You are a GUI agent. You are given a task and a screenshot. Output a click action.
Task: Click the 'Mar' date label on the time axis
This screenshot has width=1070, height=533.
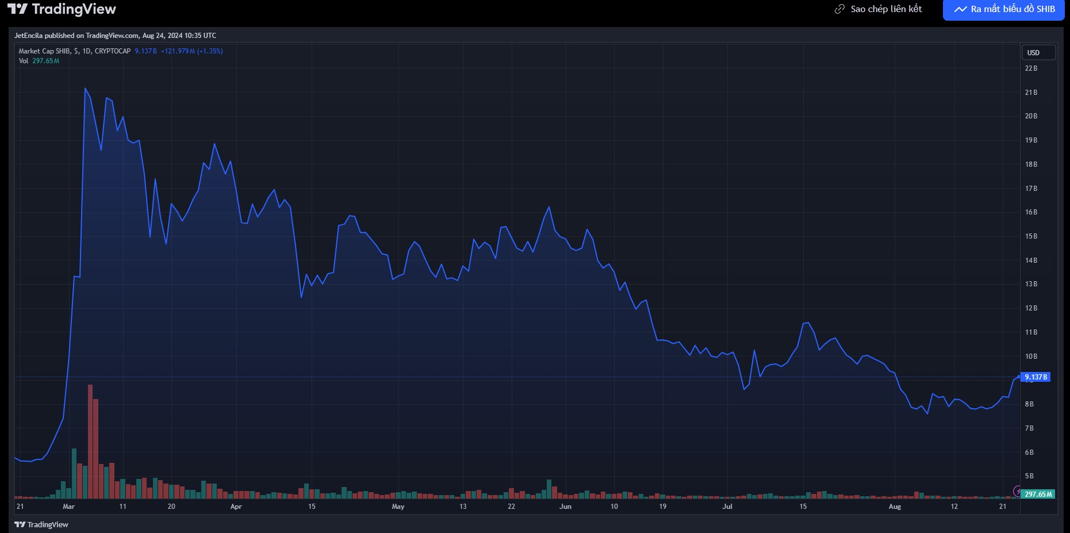(68, 507)
